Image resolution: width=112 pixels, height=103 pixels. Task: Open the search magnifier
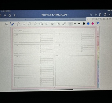5,15
